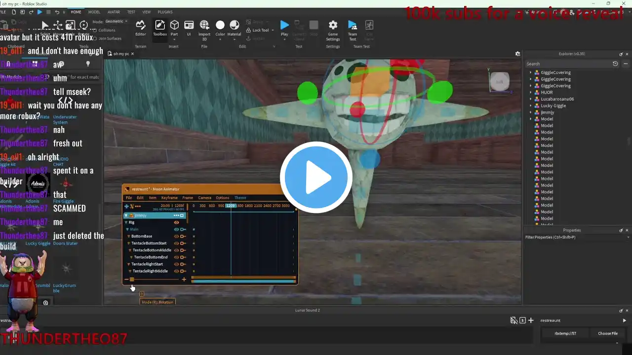This screenshot has height=355, width=632.
Task: Click the Explorer search history icon
Action: coord(615,64)
